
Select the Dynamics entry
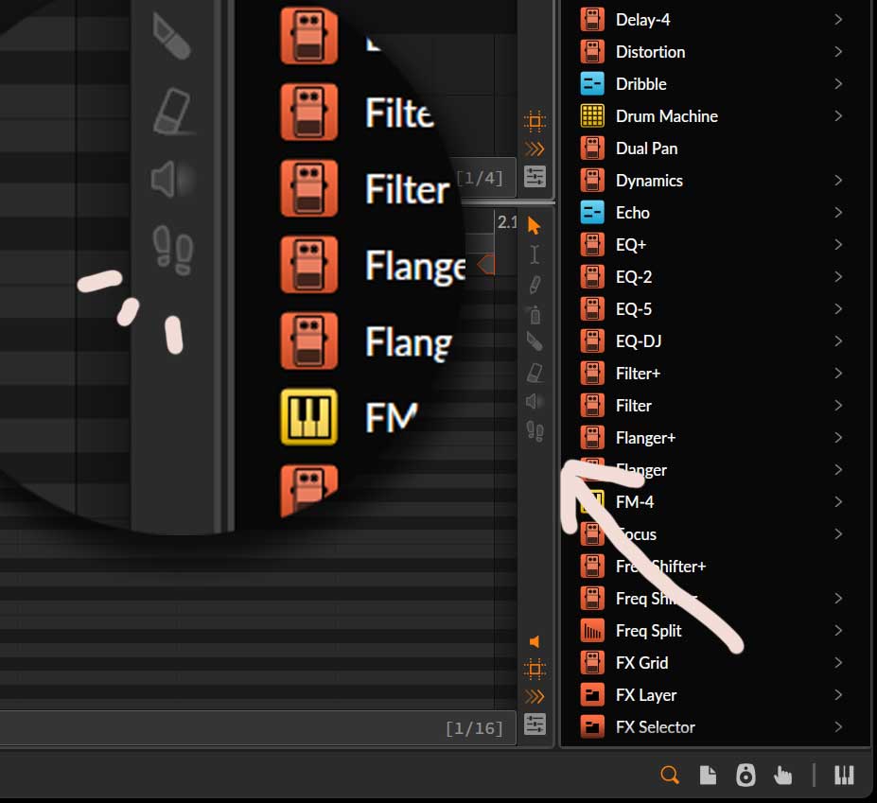pyautogui.click(x=715, y=181)
